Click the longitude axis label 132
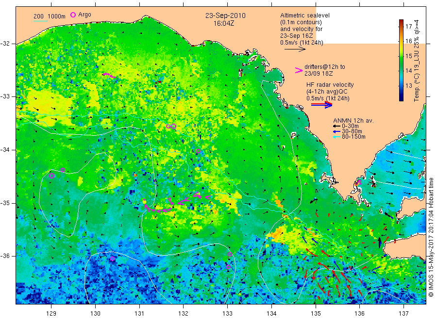The height and width of the screenshot is (320, 437). tap(184, 314)
